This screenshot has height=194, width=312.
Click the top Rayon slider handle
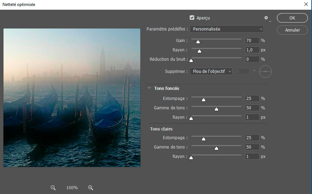pyautogui.click(x=199, y=51)
